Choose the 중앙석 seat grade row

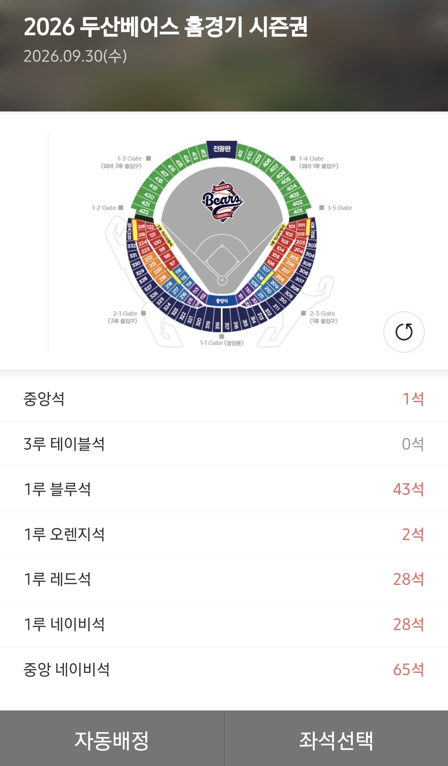pyautogui.click(x=224, y=399)
